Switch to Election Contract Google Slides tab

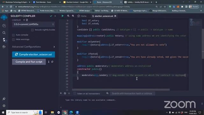77,2
